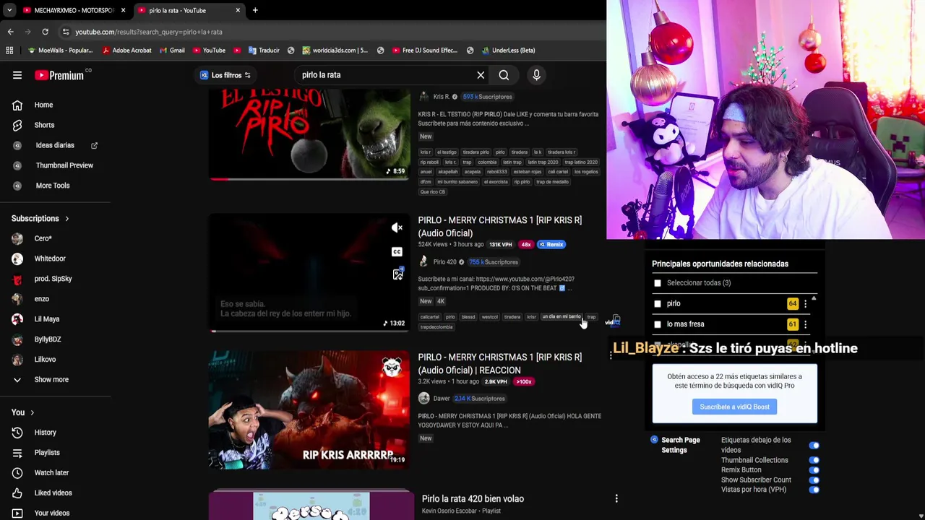Toggle Show Subscriber Count switch
Screen dimensions: 925x520
(814, 480)
